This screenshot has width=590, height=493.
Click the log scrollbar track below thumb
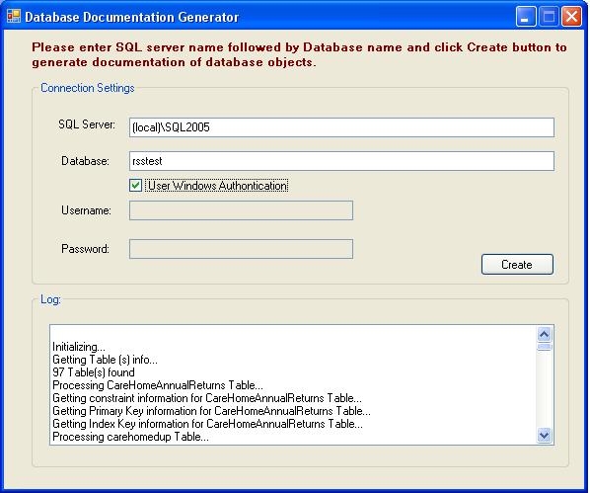pyautogui.click(x=544, y=389)
